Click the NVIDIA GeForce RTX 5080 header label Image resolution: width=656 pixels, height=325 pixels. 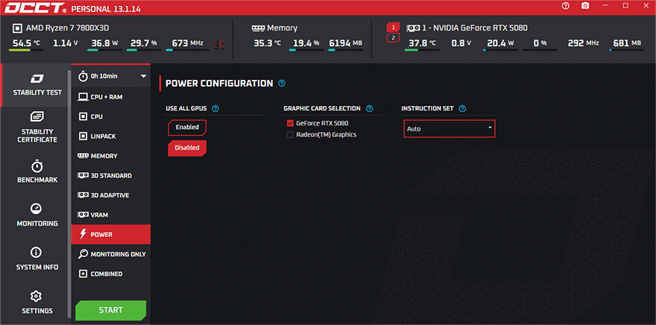pos(474,28)
